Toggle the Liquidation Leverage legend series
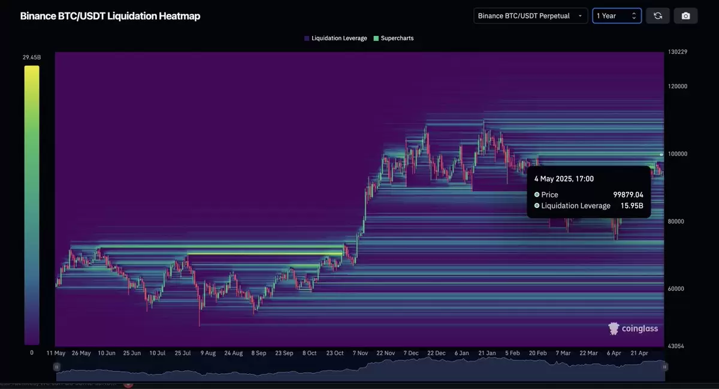The image size is (719, 389). point(336,38)
